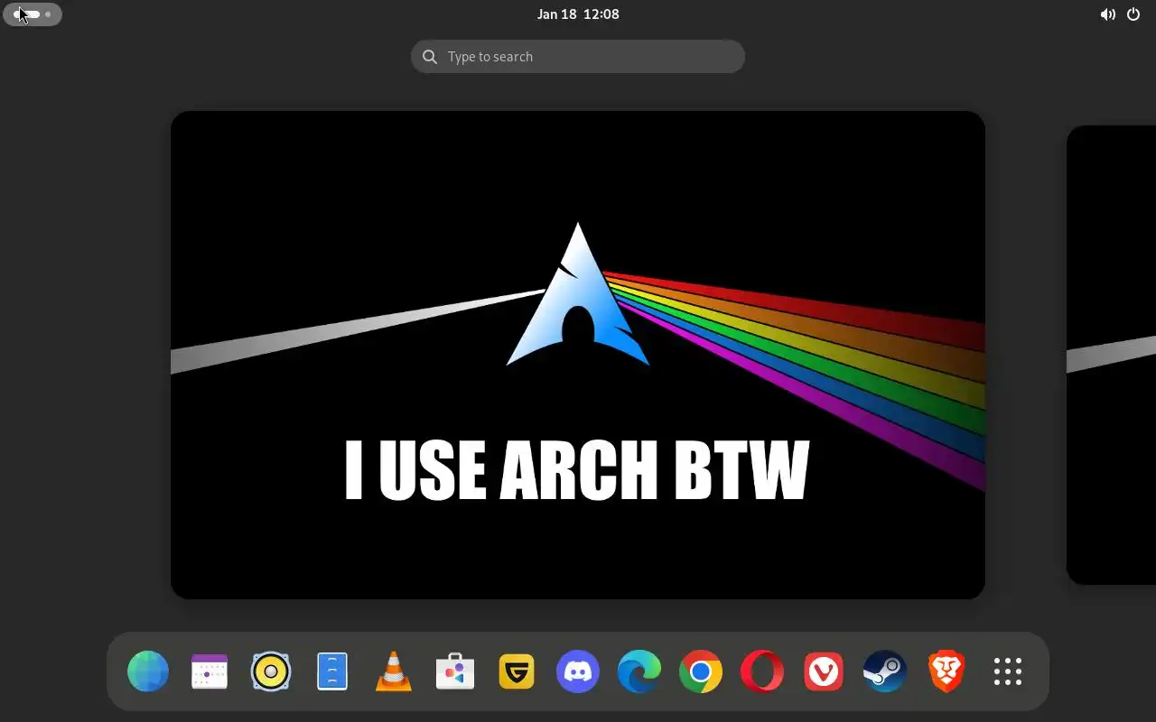
Task: Open Brave browser from the dock
Action: click(946, 671)
